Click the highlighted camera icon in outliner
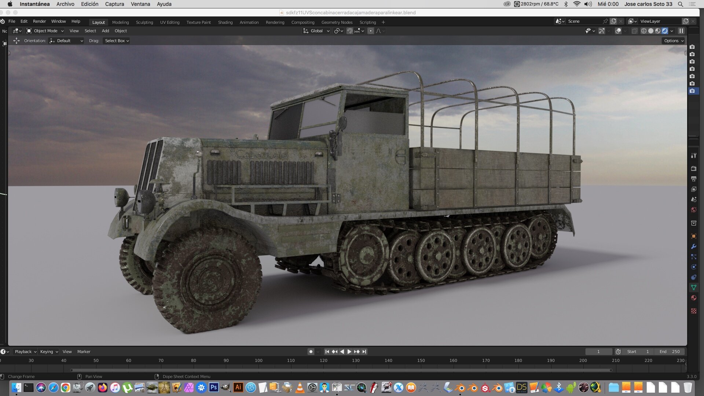The width and height of the screenshot is (704, 396). tap(692, 91)
